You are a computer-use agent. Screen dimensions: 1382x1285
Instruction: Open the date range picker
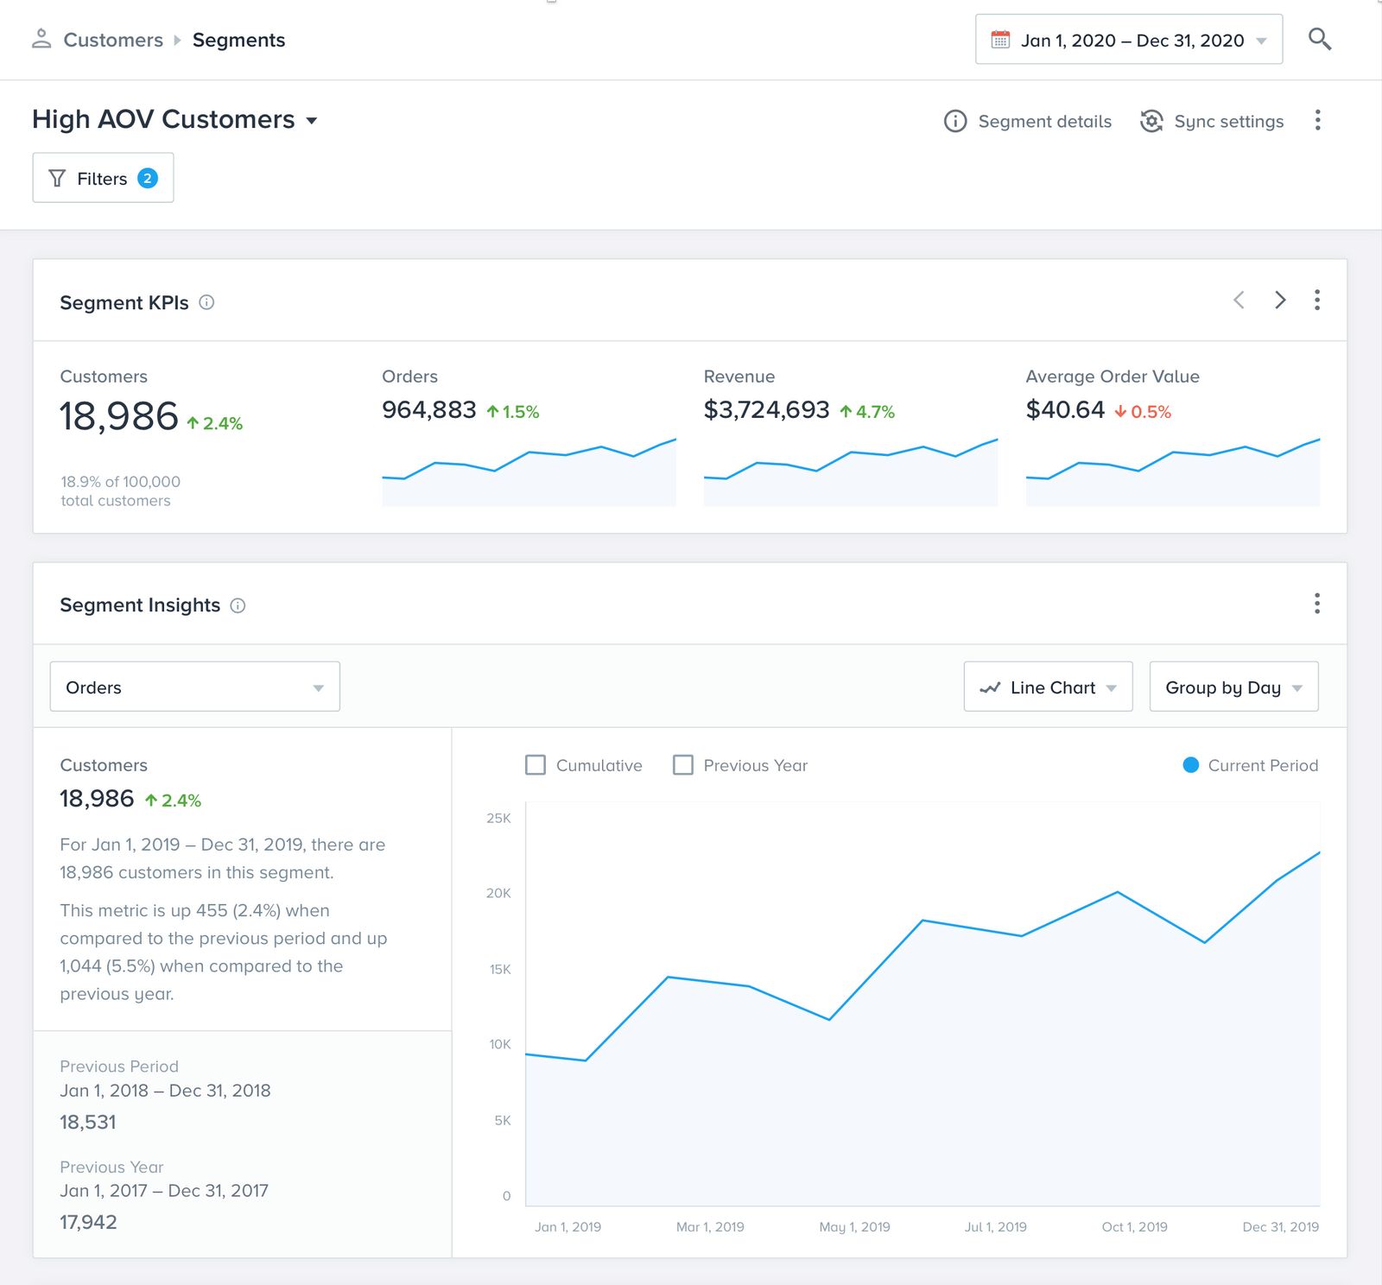point(1128,40)
